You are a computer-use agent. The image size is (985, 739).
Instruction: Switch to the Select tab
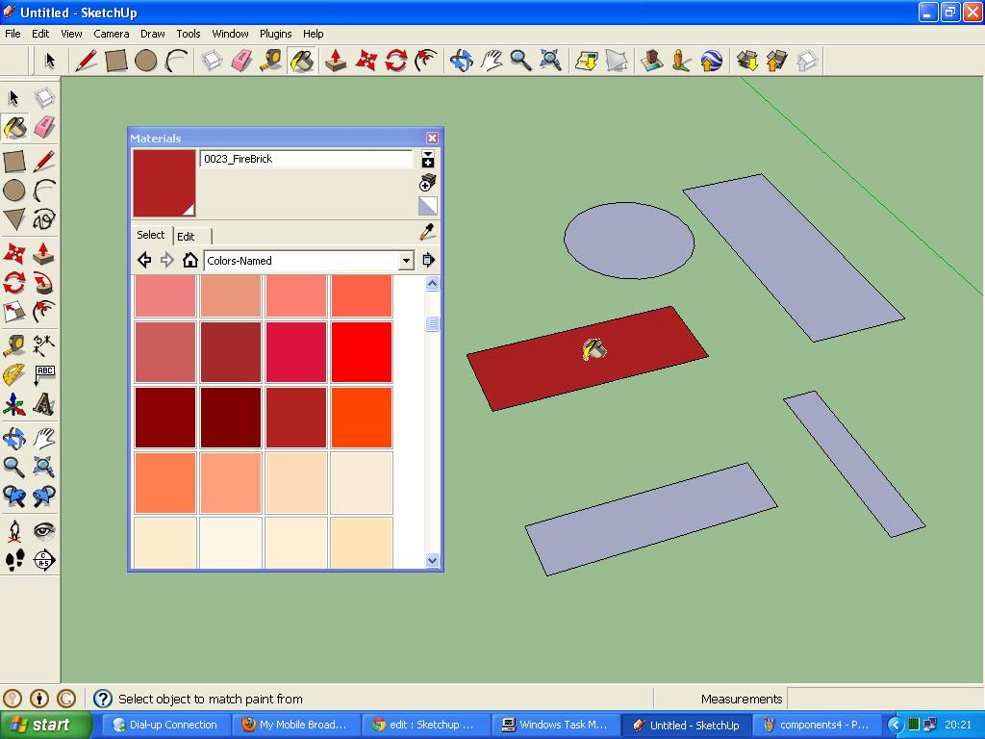pos(151,235)
